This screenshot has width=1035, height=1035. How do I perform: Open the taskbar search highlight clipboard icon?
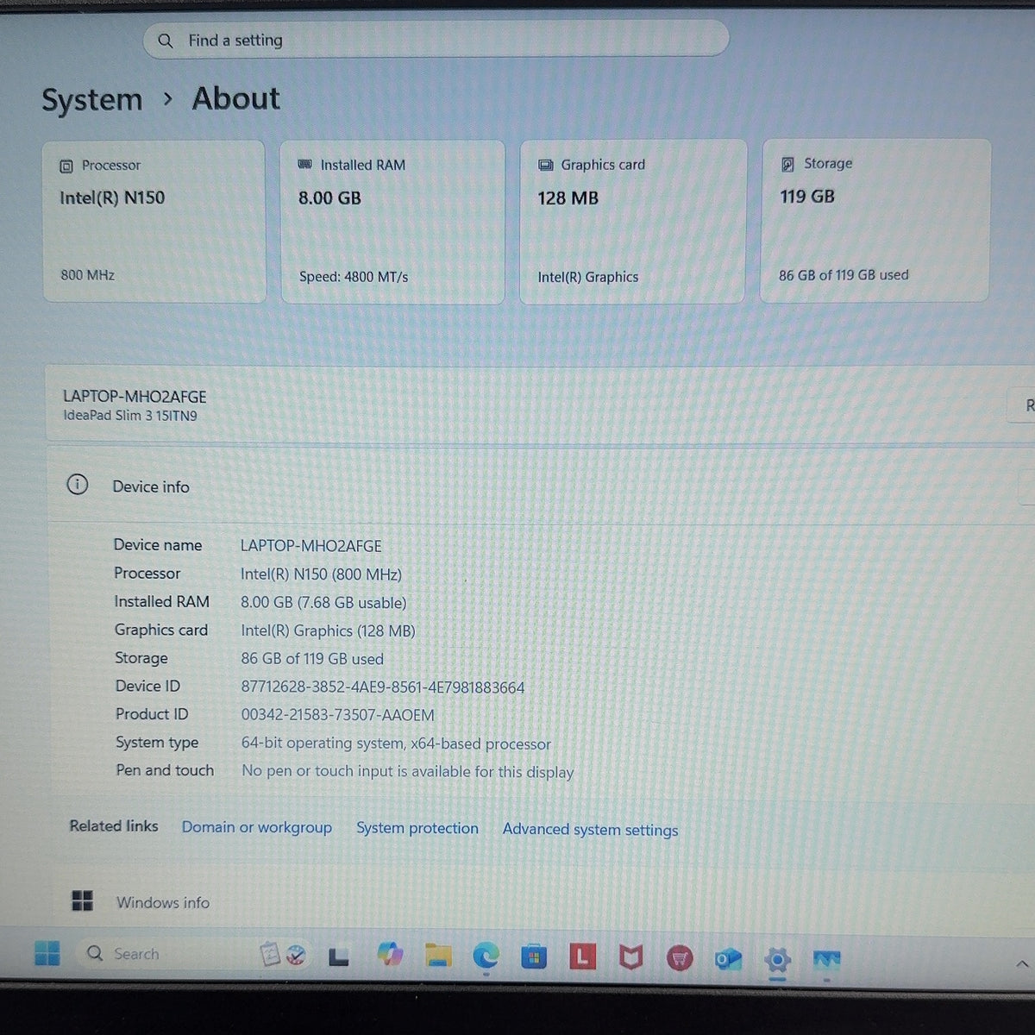click(283, 954)
